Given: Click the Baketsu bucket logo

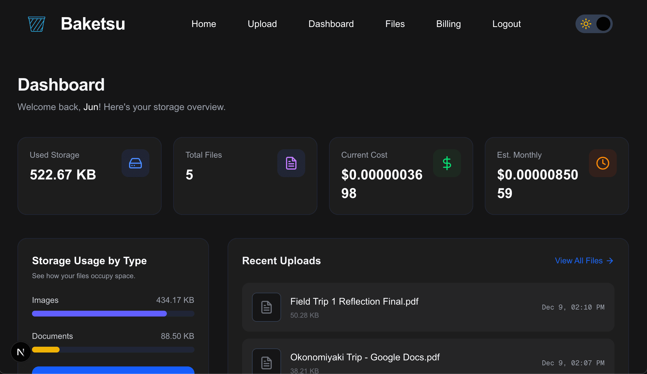Looking at the screenshot, I should click(x=36, y=24).
